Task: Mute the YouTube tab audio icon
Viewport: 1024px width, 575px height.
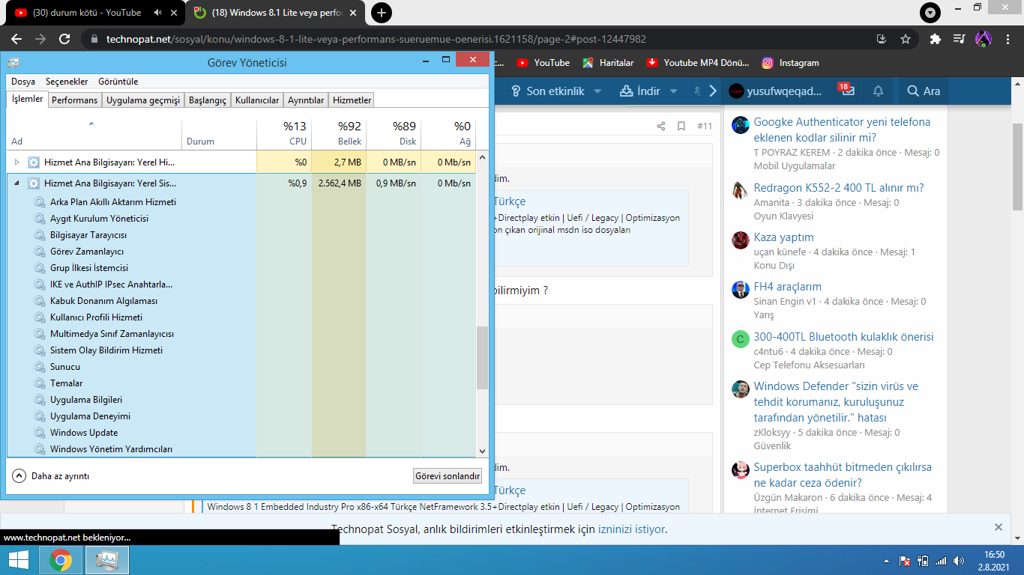Action: pyautogui.click(x=157, y=13)
